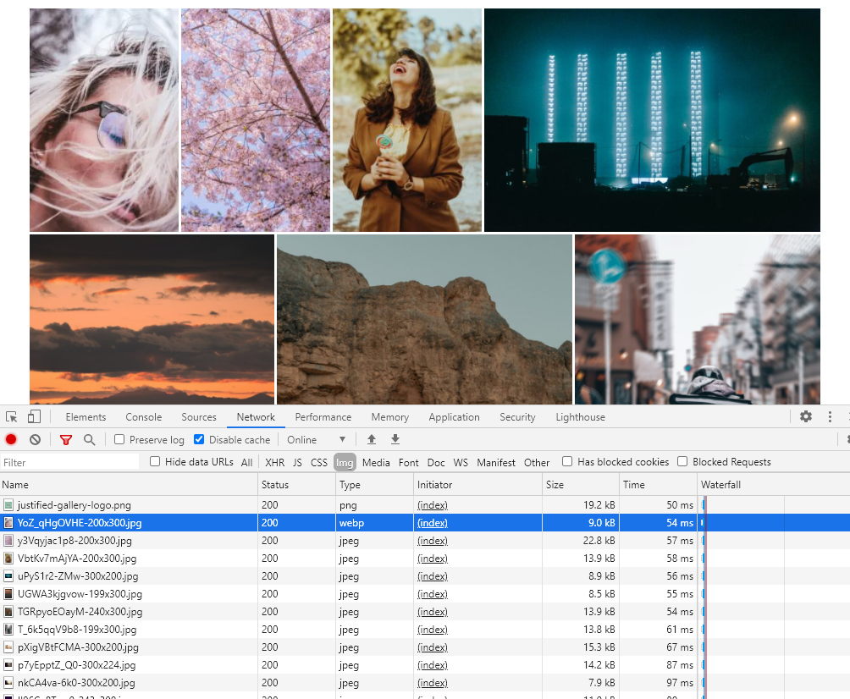Click the cherry blossom gallery thumbnail
The height and width of the screenshot is (699, 850).
point(256,120)
